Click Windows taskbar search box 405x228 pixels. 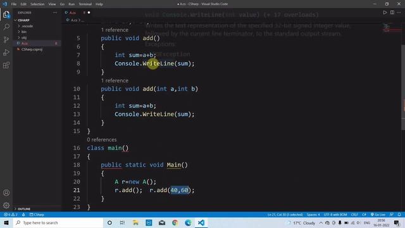58,223
